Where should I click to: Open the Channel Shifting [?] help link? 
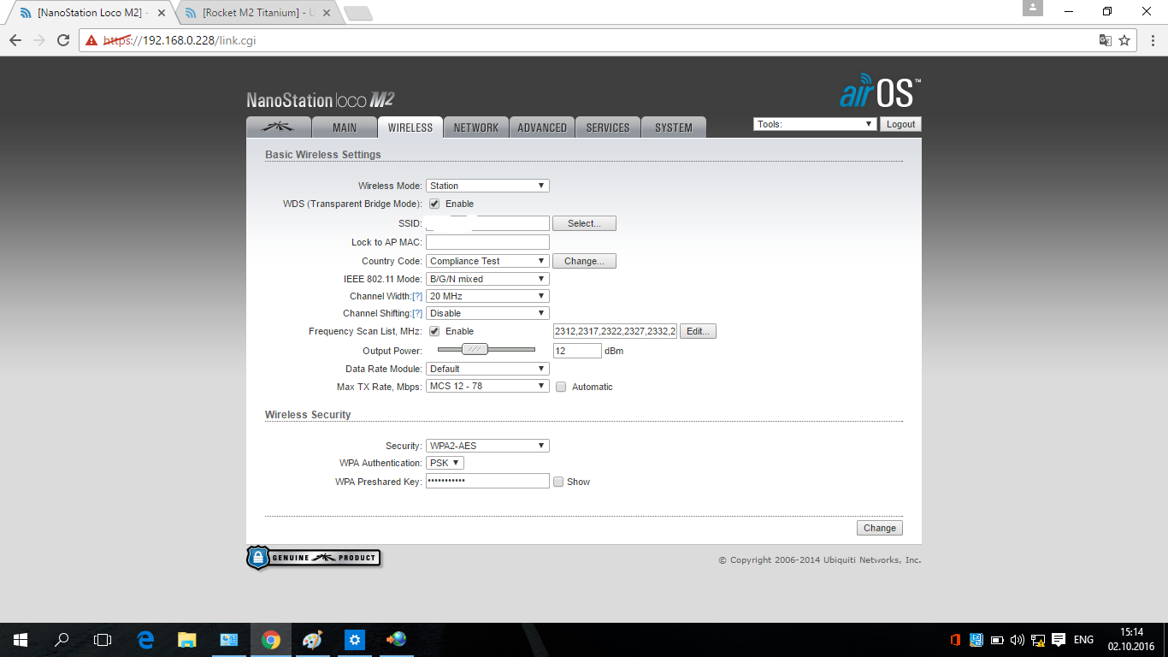point(417,313)
